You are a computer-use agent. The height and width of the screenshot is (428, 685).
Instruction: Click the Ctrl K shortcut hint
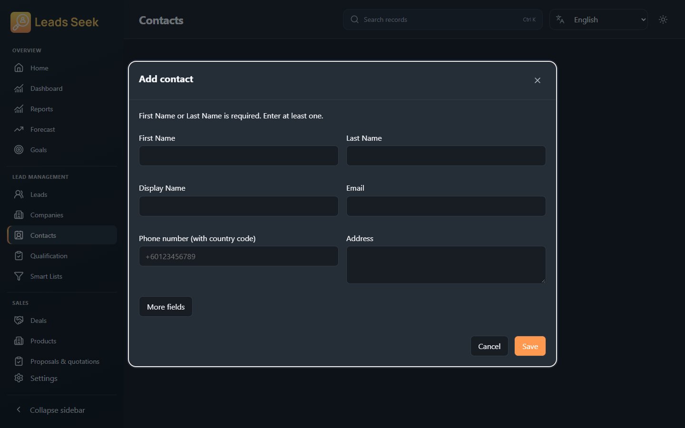tap(529, 19)
